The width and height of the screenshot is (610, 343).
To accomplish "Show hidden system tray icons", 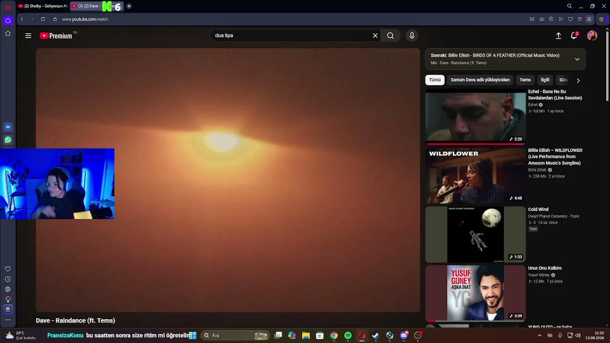I will [539, 335].
